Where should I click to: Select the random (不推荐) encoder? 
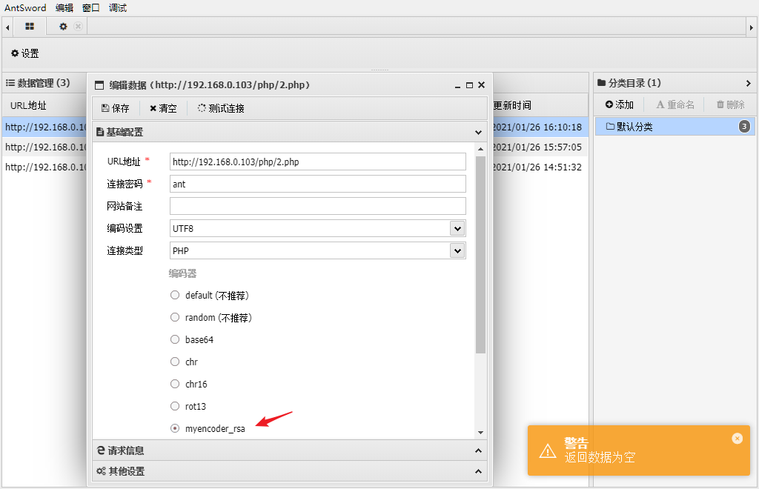(x=175, y=317)
